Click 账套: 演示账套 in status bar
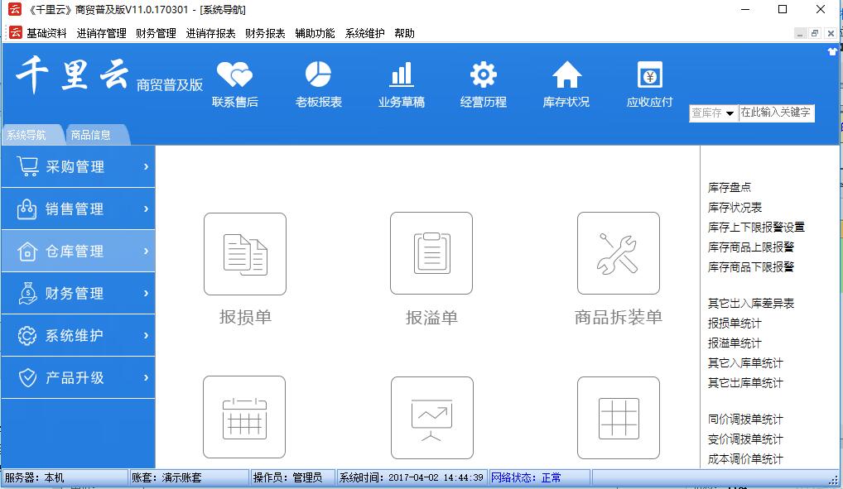This screenshot has width=843, height=489. 190,477
